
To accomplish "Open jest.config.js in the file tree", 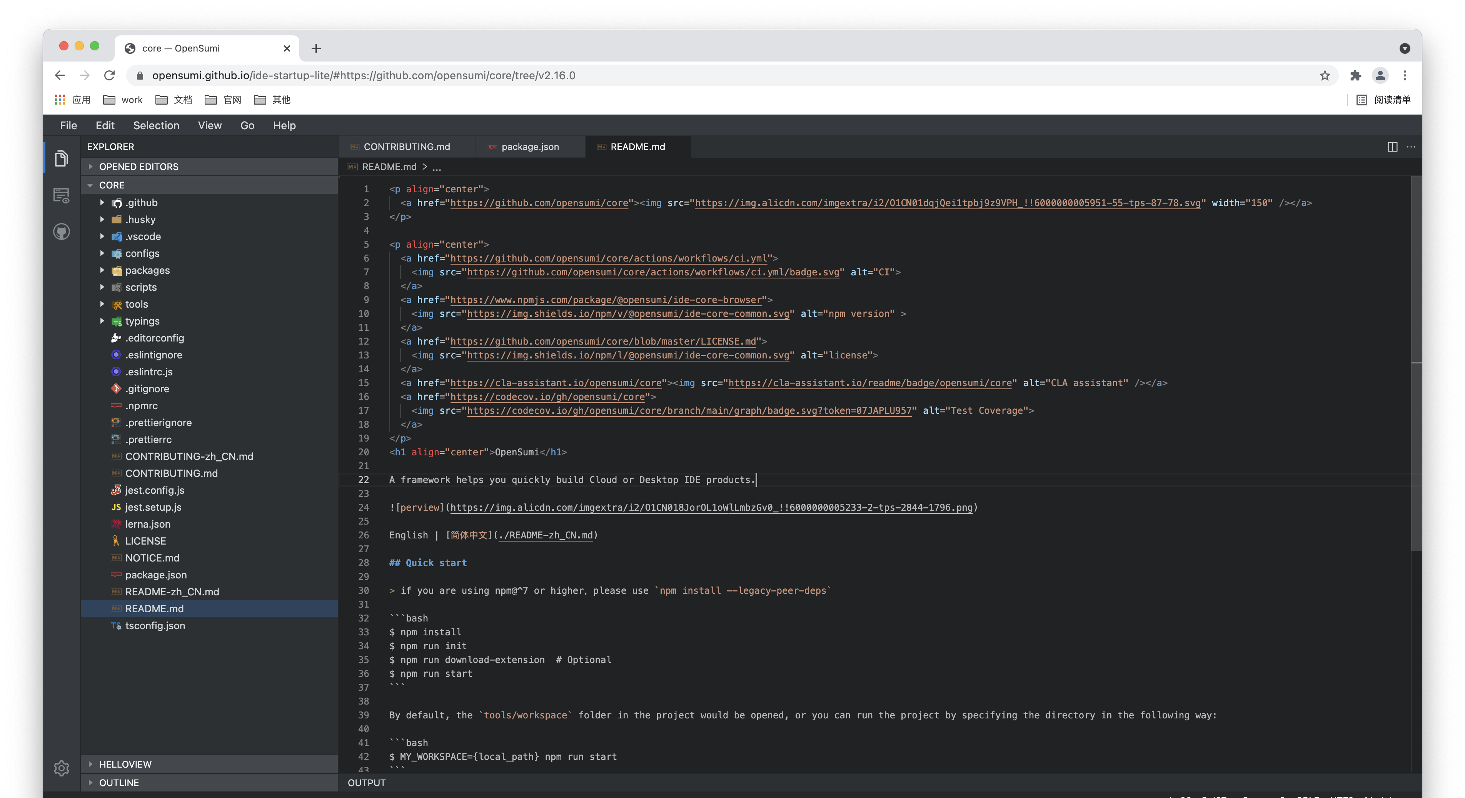I will point(209,490).
